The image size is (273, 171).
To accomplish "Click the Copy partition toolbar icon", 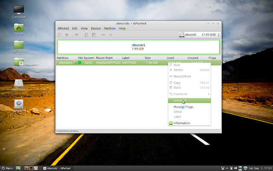I will (86, 35).
